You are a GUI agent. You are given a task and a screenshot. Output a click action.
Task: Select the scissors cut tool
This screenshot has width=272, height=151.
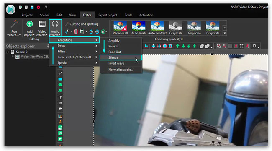point(67,31)
